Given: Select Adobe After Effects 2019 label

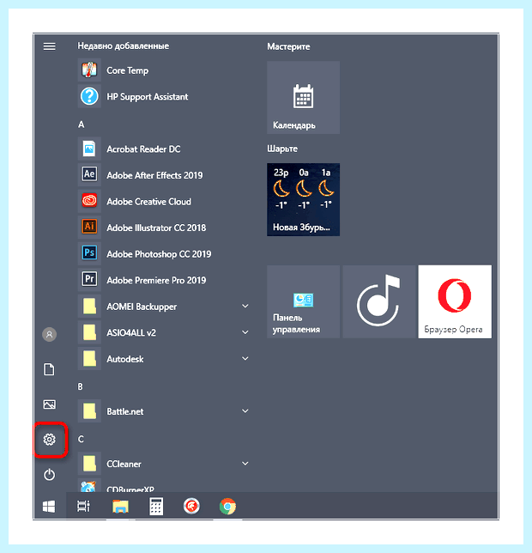Looking at the screenshot, I should (154, 175).
